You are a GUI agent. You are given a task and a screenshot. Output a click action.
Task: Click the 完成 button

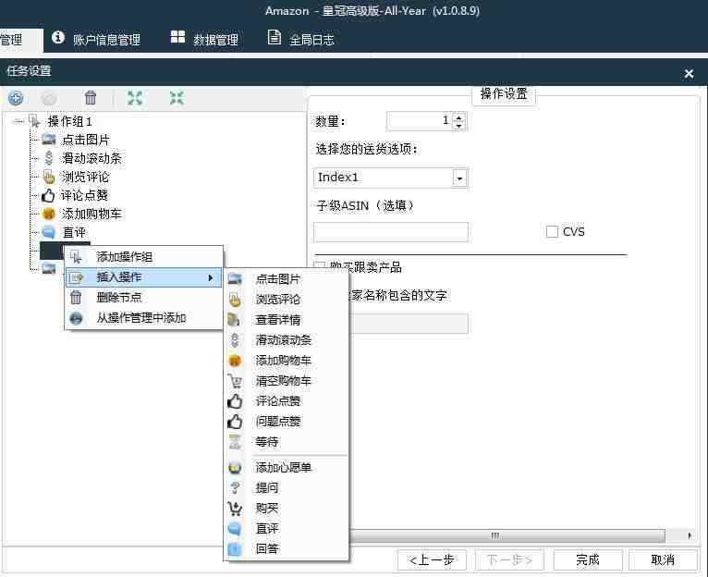pyautogui.click(x=588, y=560)
